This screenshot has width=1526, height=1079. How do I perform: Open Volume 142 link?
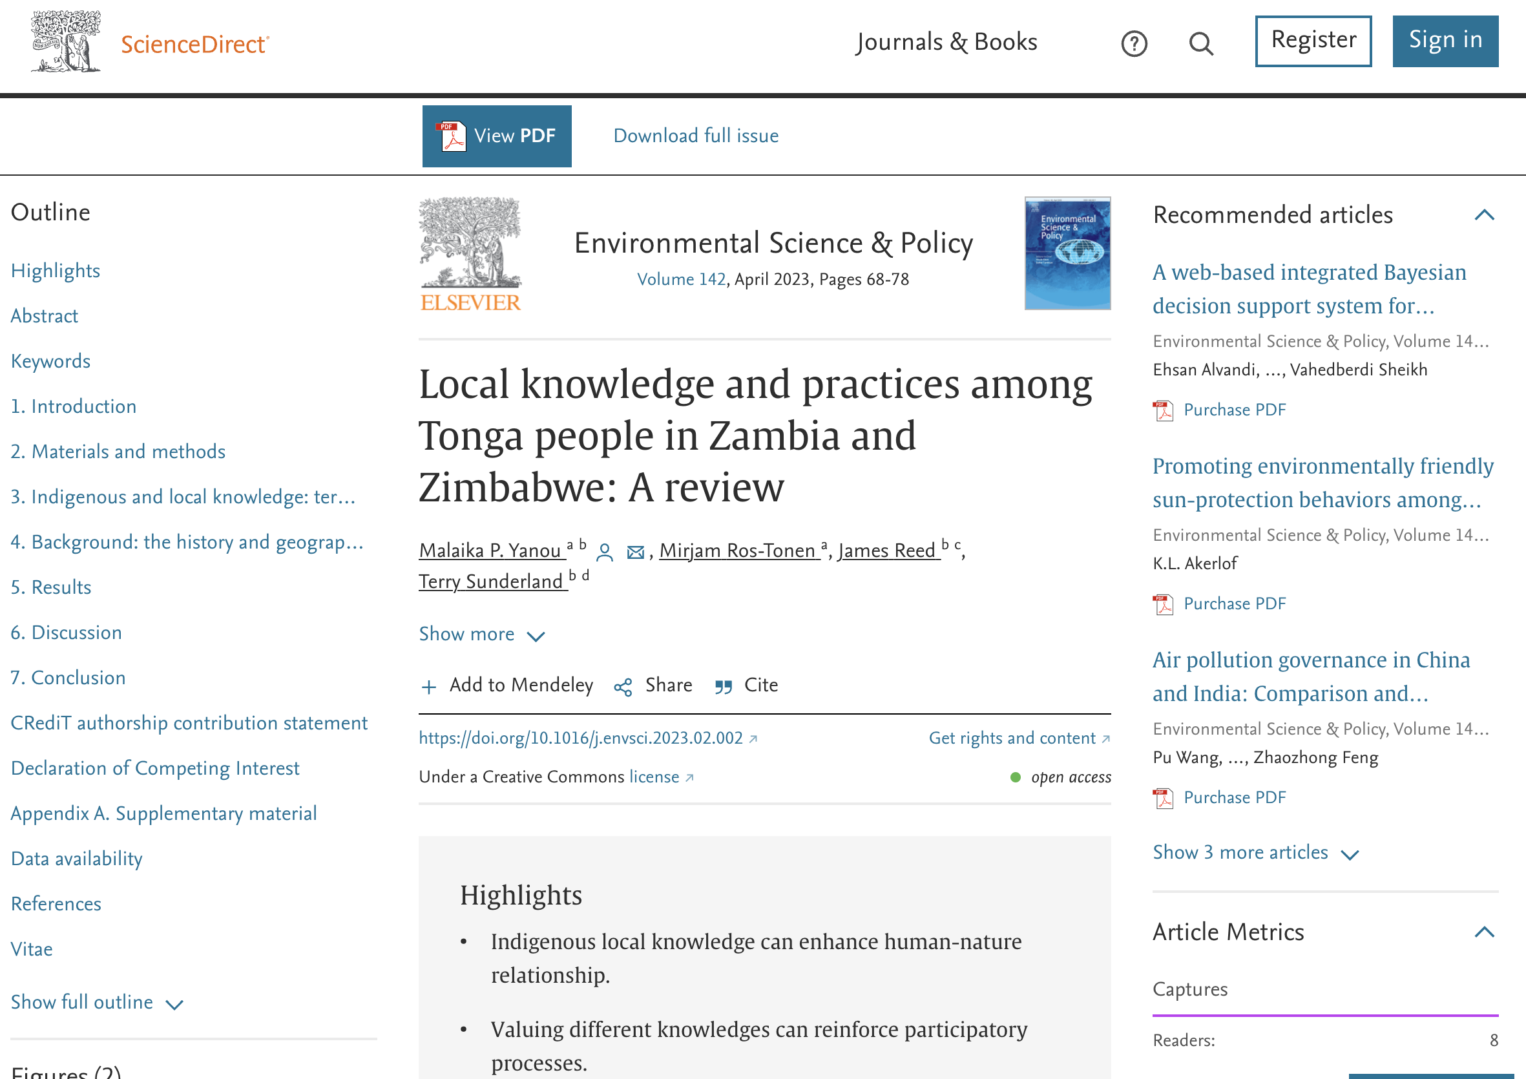coord(681,279)
